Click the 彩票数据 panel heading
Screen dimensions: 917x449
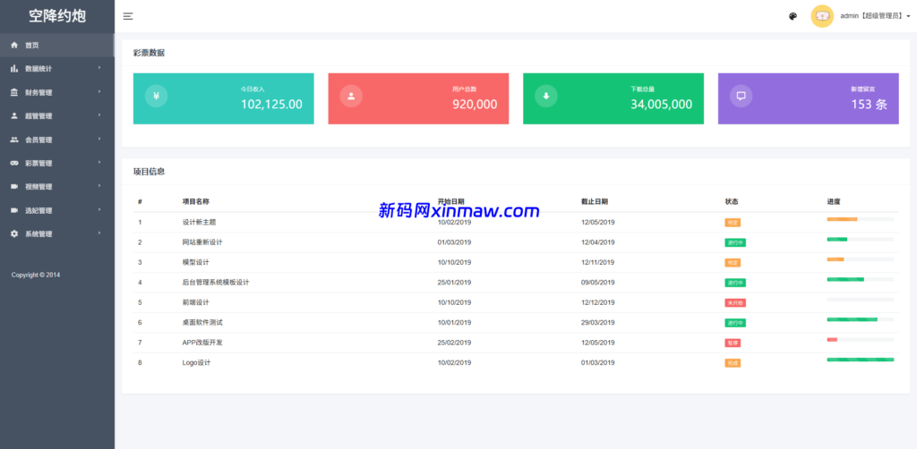150,53
